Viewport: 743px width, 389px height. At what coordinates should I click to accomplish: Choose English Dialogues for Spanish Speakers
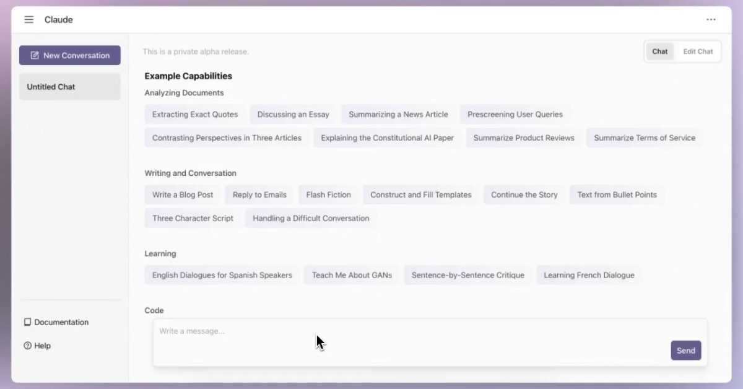click(222, 275)
